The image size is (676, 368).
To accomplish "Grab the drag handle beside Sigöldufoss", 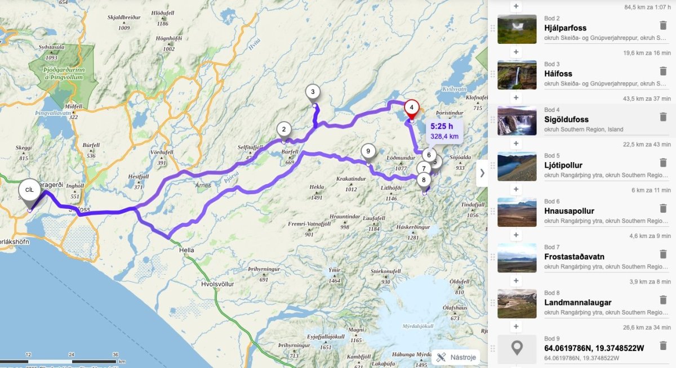I will point(492,120).
